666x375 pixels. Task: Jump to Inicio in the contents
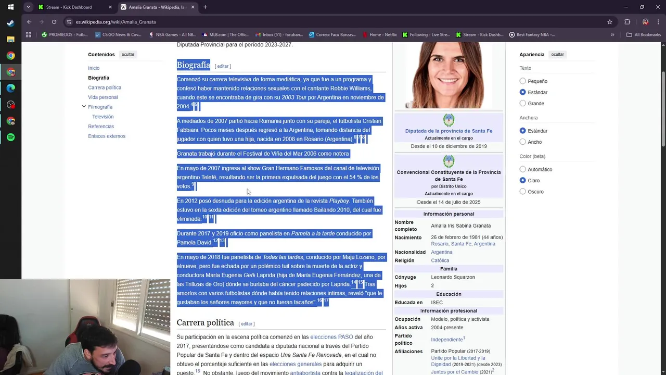point(94,68)
